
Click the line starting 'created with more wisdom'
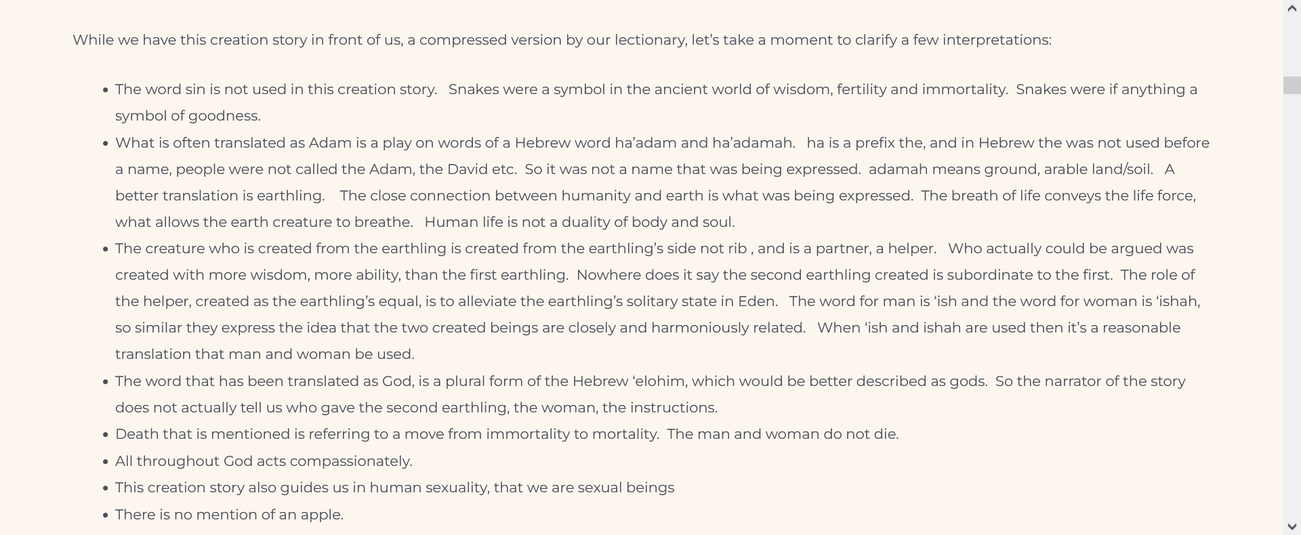click(x=655, y=275)
